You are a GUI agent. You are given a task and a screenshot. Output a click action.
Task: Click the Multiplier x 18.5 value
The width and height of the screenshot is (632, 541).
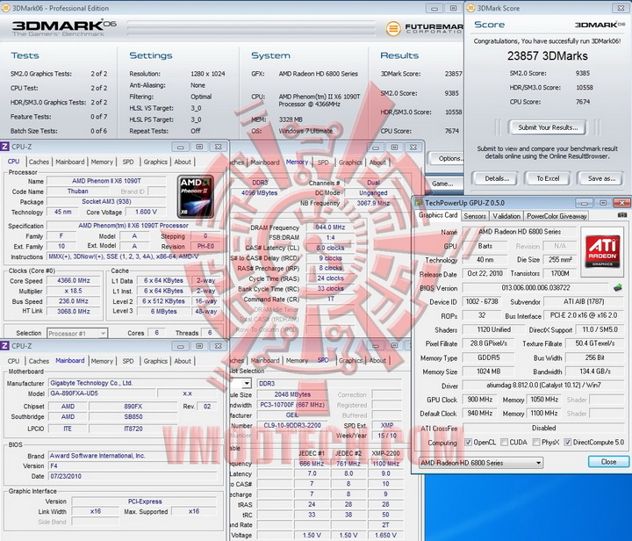tap(73, 291)
